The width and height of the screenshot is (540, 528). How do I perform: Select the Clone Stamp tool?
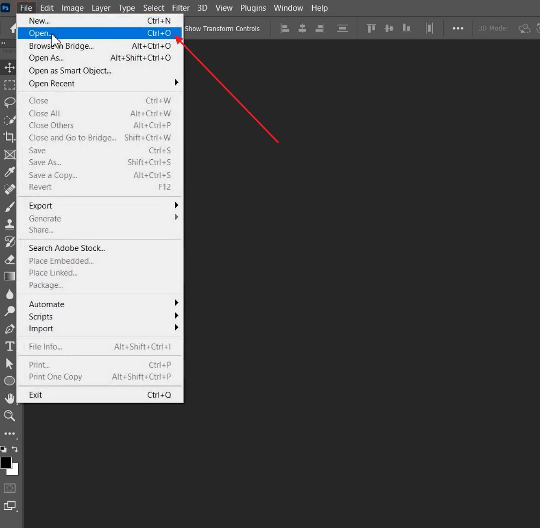[9, 224]
